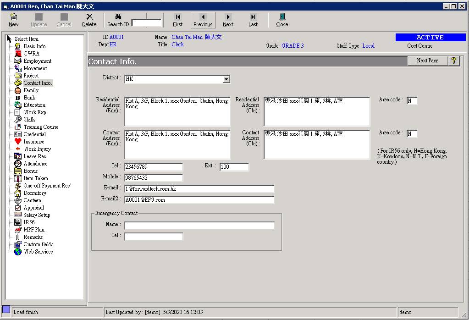The height and width of the screenshot is (320, 469).
Task: Click the Residential Area code field
Action: click(412, 101)
